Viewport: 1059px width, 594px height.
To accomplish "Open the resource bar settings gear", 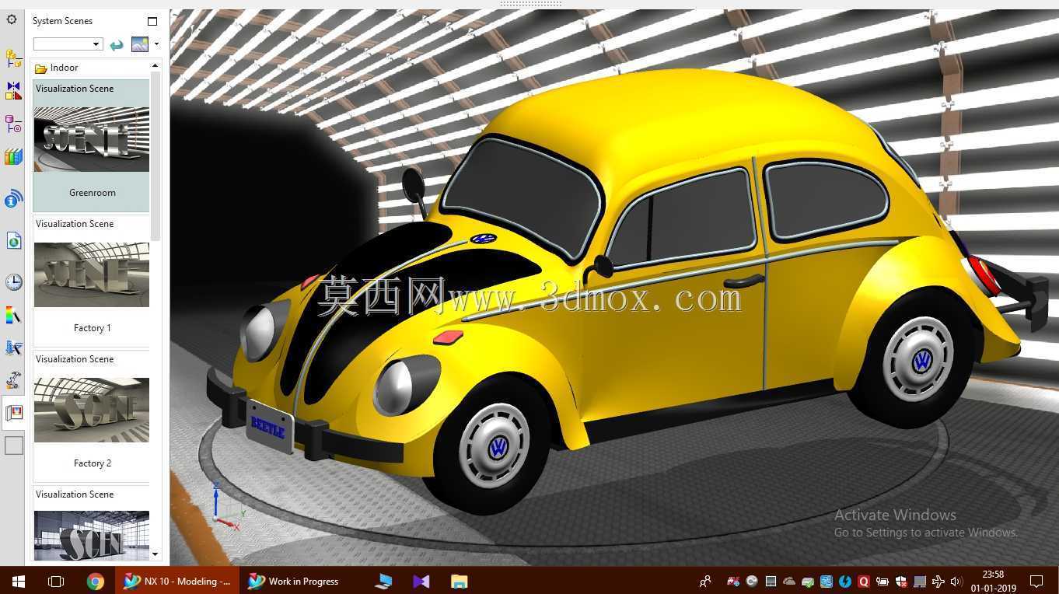I will tap(12, 19).
